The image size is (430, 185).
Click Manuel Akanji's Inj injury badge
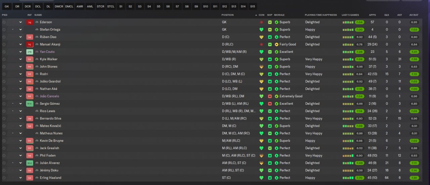click(x=30, y=44)
